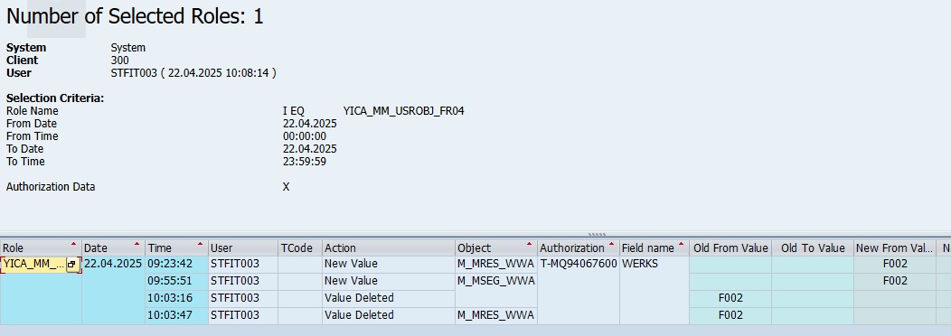
Task: Click New From Value F002 in the 09:55:51 row
Action: (x=895, y=281)
